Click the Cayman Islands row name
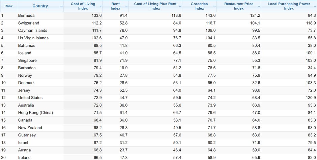The image size is (317, 160). point(33,31)
